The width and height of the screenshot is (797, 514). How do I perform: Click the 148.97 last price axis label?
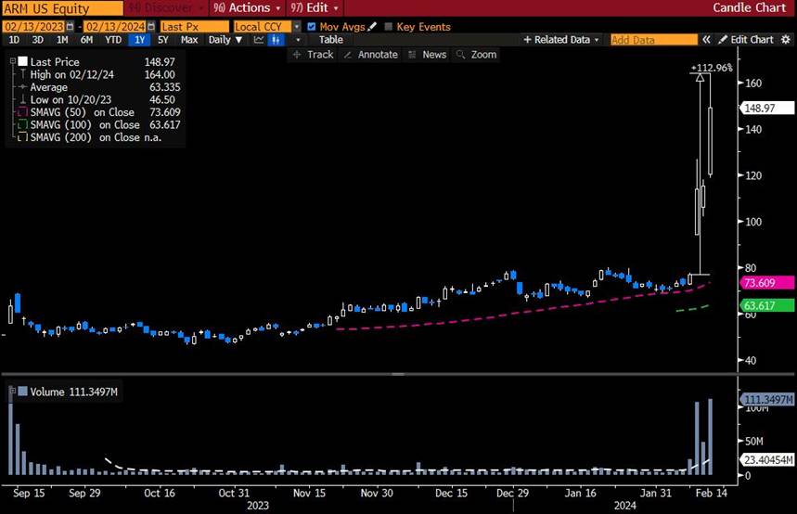[767, 108]
